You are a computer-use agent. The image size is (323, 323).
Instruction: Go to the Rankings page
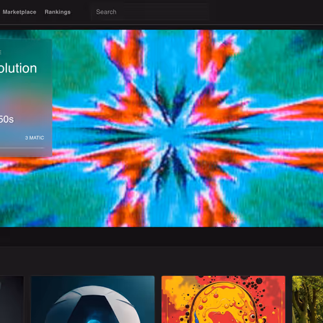tap(57, 12)
